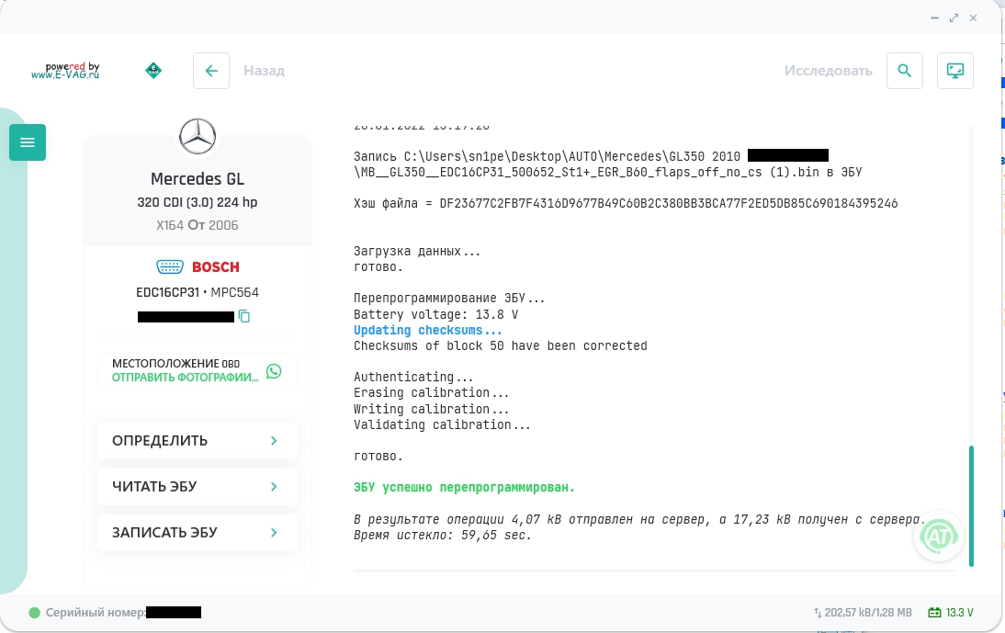Open WhatsApp send photos icon
Viewport: 1005px width, 633px height.
coord(274,371)
